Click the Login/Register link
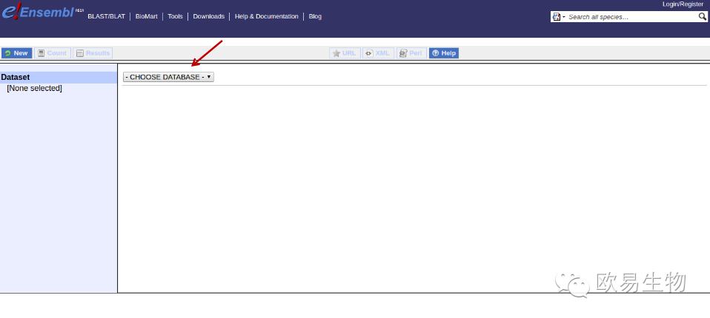710x318 pixels. (683, 4)
